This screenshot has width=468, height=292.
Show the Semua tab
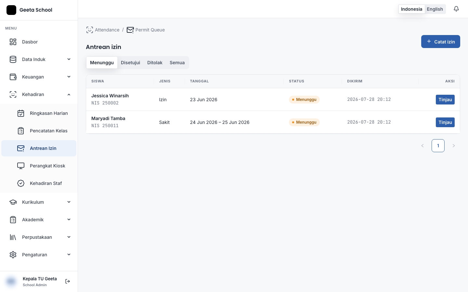177,63
